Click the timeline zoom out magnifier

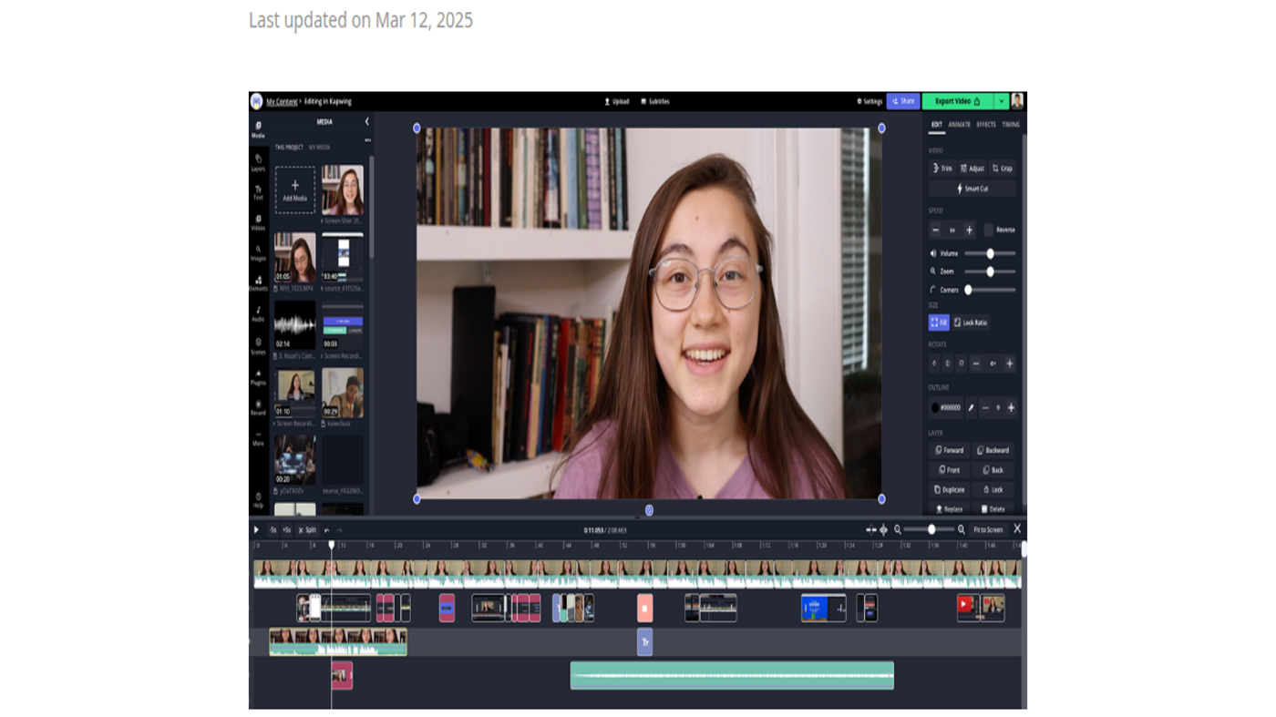point(897,529)
